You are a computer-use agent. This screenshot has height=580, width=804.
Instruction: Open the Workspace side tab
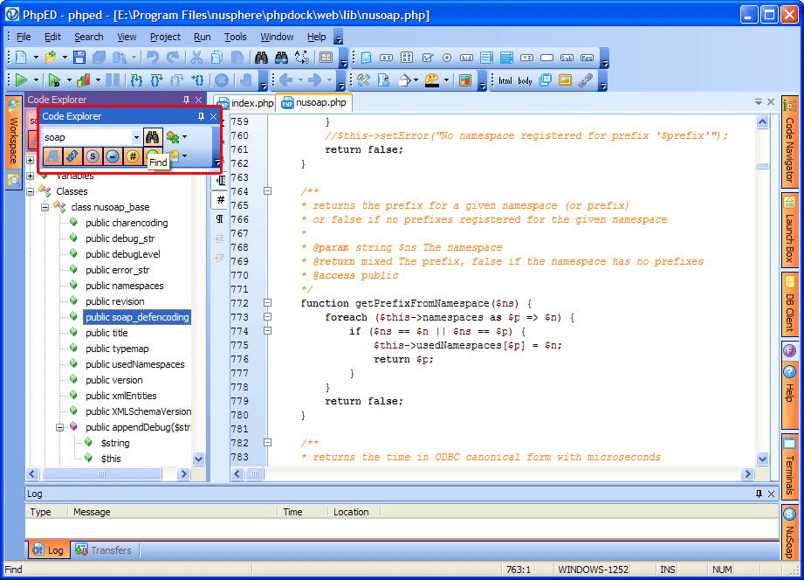coord(14,133)
